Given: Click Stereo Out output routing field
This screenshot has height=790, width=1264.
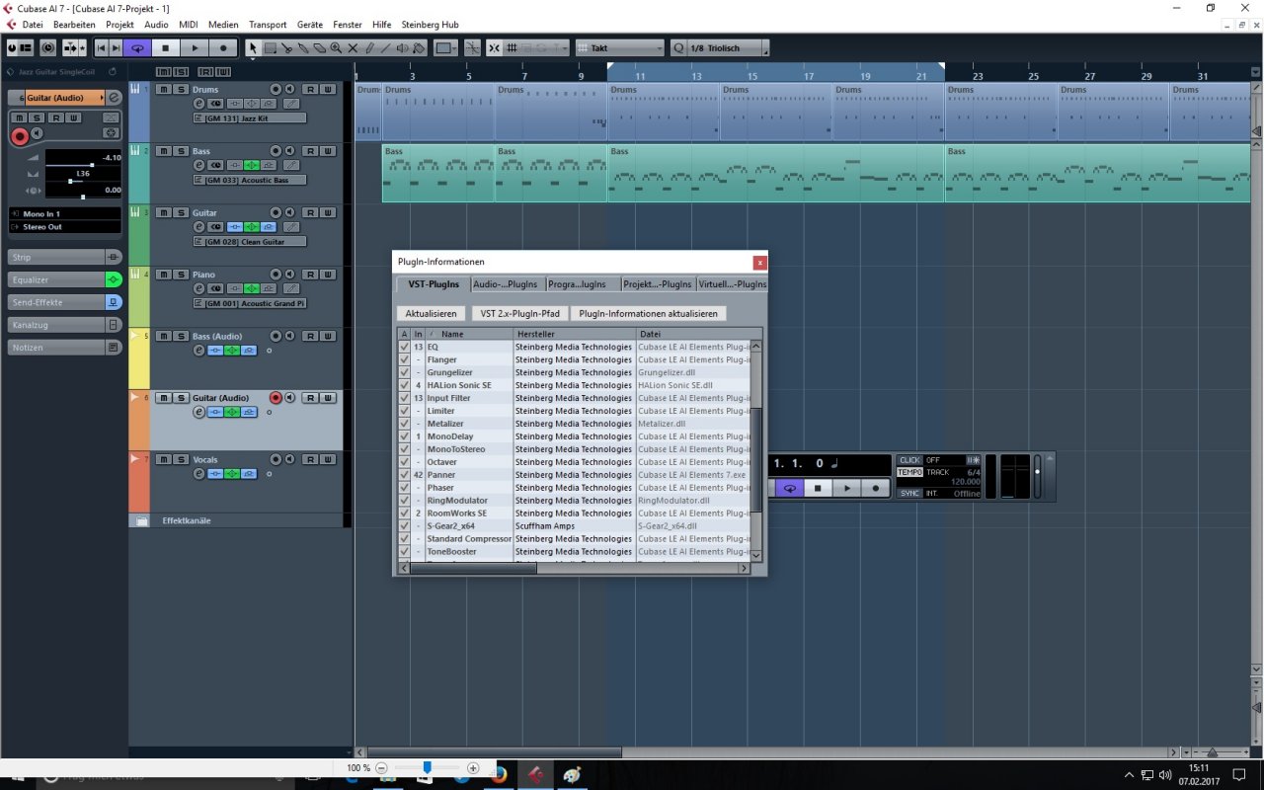Looking at the screenshot, I should [x=65, y=226].
